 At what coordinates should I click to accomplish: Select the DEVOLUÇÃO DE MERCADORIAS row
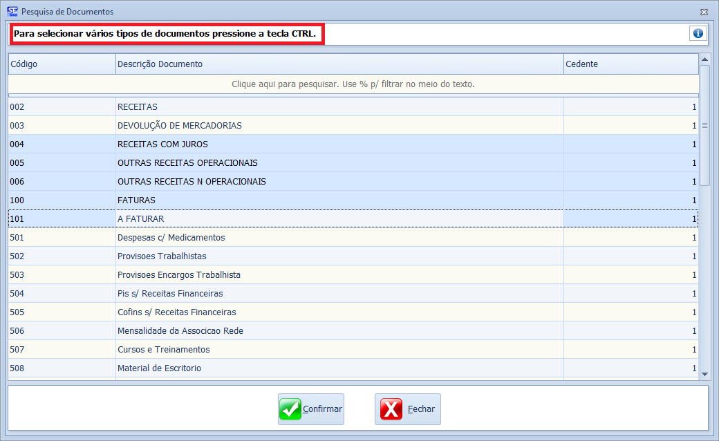pos(339,126)
